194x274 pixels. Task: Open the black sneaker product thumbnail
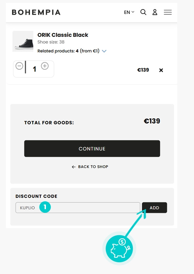click(23, 41)
